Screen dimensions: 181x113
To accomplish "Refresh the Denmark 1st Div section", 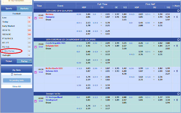I will [x=178, y=94].
